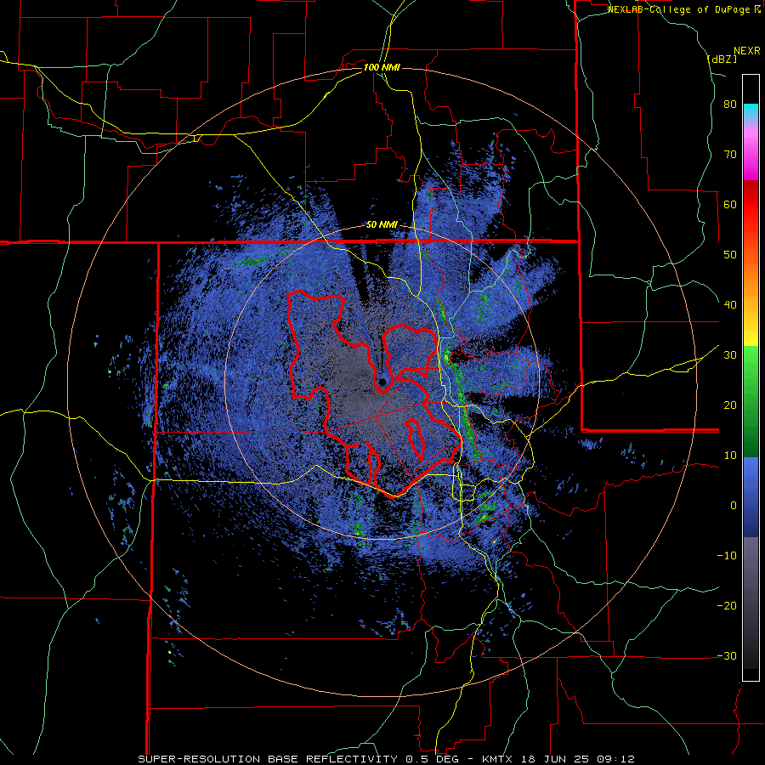This screenshot has height=765, width=765.
Task: Click the KMTX radar site black dot
Action: [382, 382]
